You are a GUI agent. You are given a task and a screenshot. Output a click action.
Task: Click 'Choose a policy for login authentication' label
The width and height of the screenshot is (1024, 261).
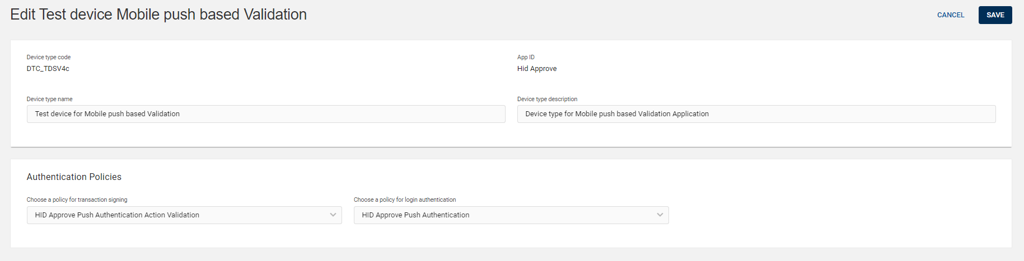click(x=405, y=200)
